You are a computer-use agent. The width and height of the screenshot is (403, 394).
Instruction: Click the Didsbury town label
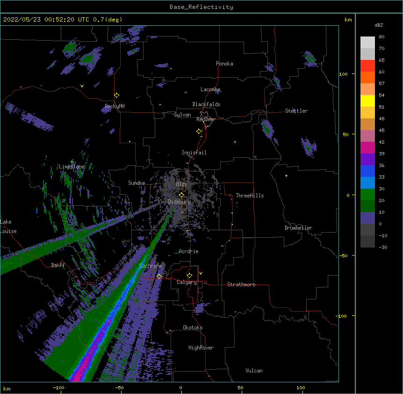coord(180,202)
